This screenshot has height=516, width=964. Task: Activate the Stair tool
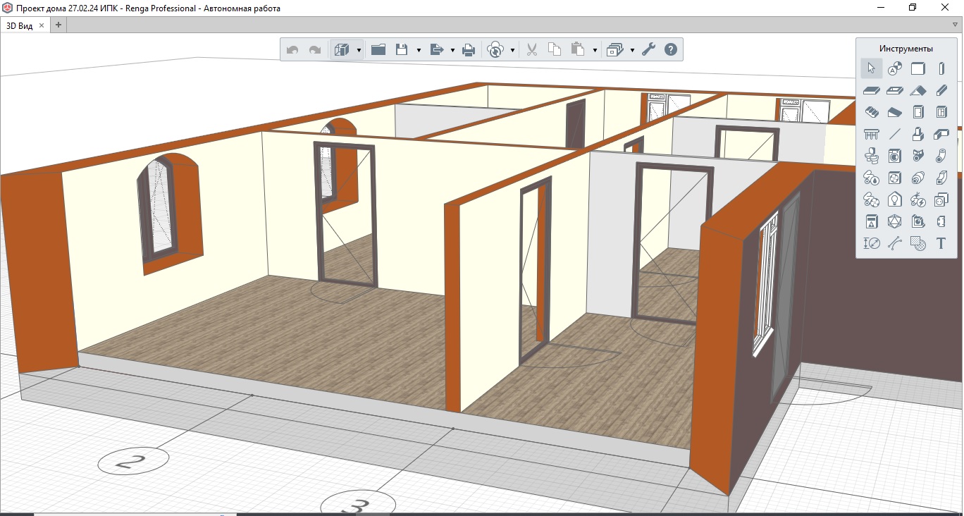[x=872, y=112]
